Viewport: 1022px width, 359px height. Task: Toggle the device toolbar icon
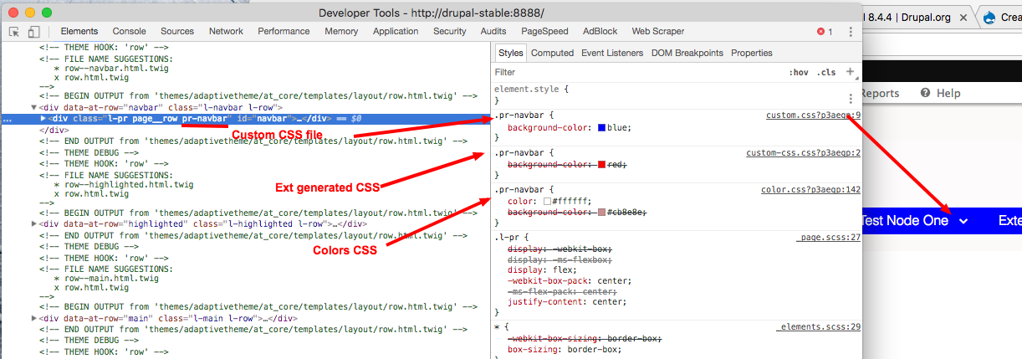pos(33,32)
